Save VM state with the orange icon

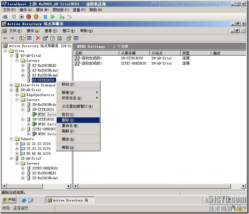click(x=36, y=17)
